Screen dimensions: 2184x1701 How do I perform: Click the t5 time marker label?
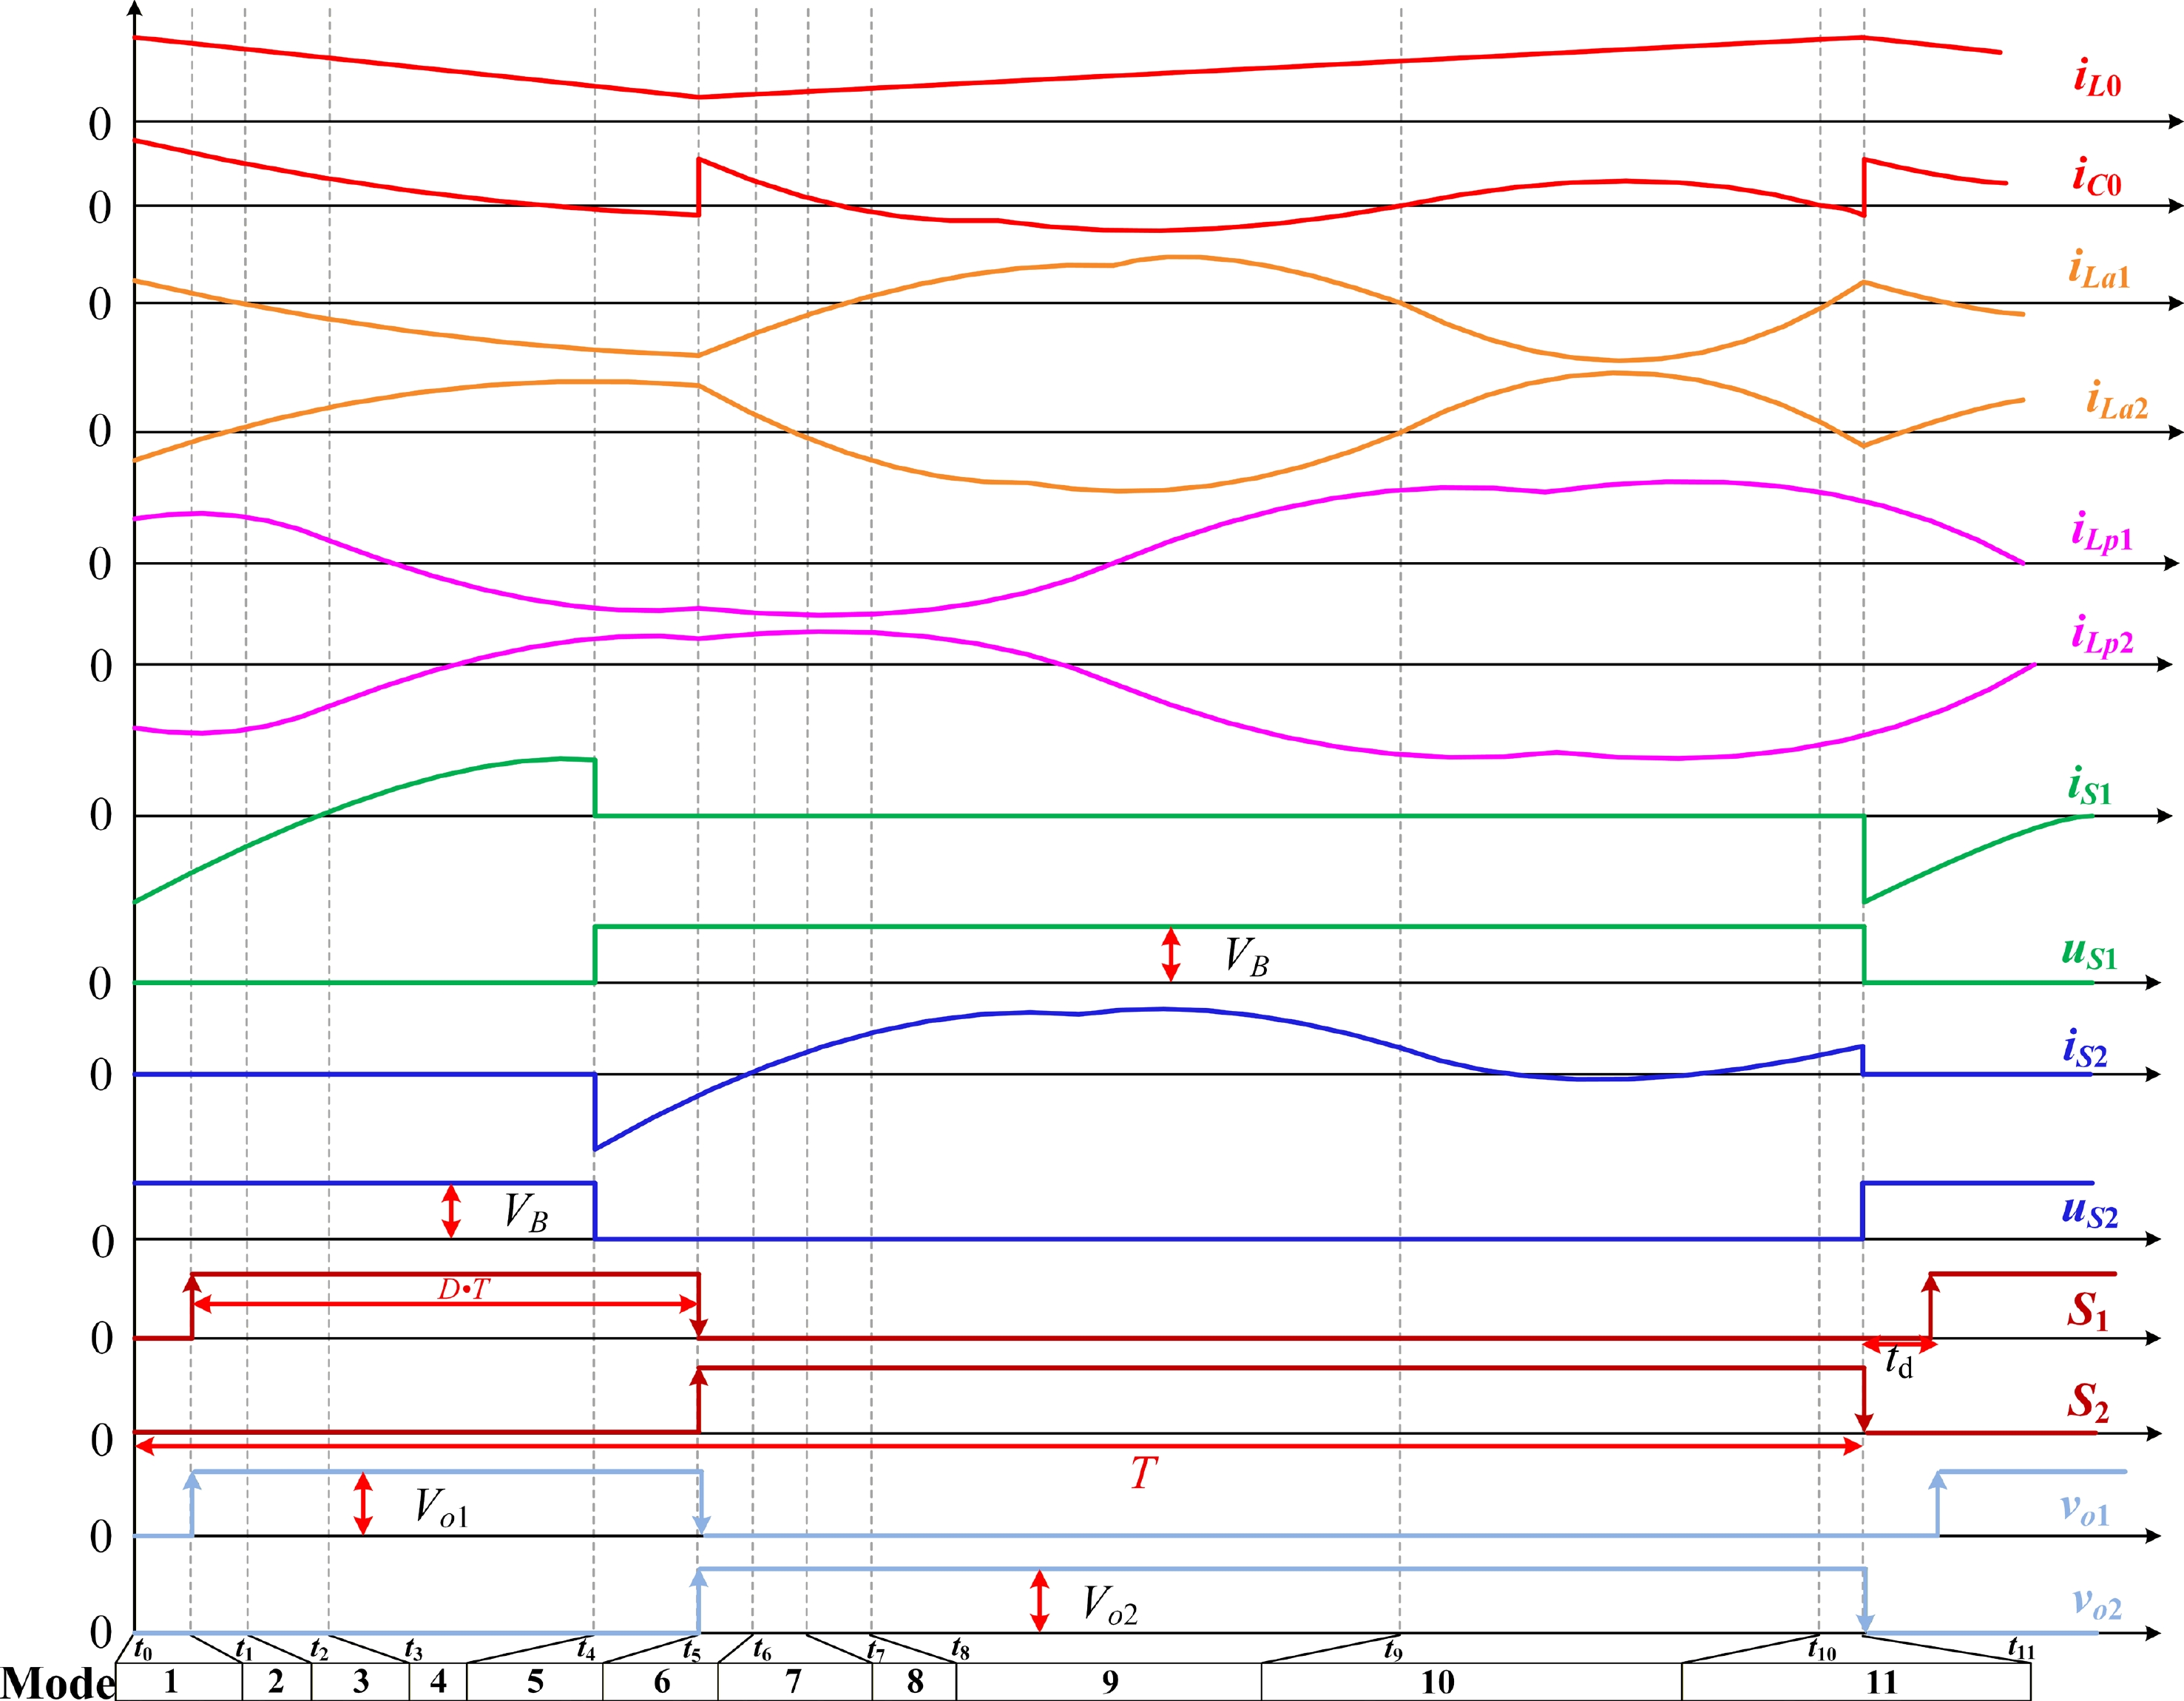pos(691,1649)
